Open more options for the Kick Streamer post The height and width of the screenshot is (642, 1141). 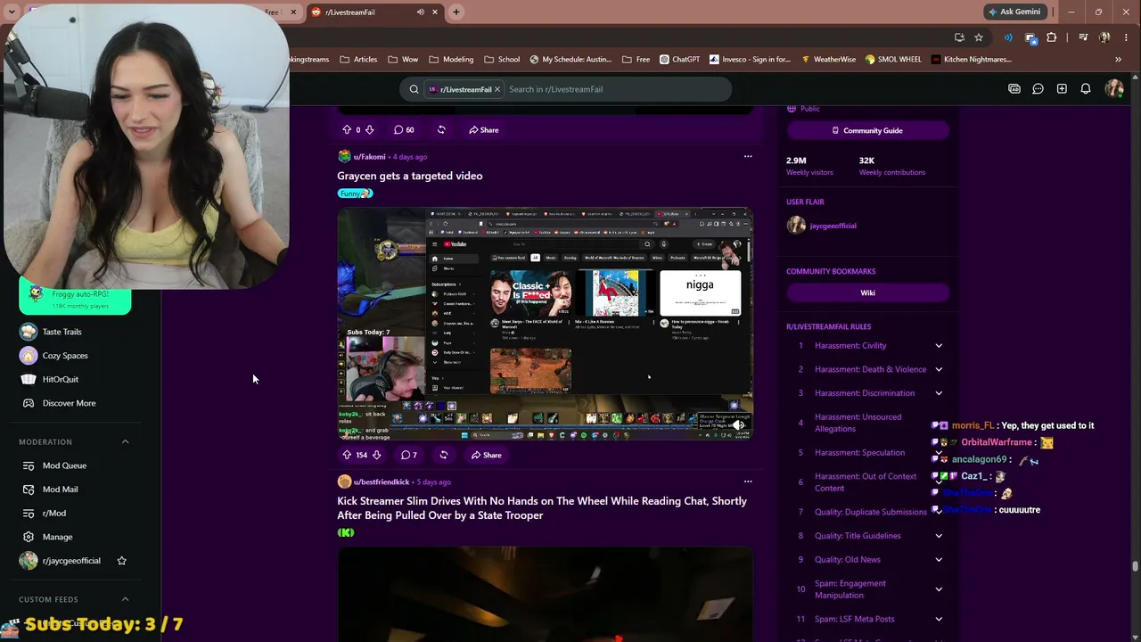748,481
